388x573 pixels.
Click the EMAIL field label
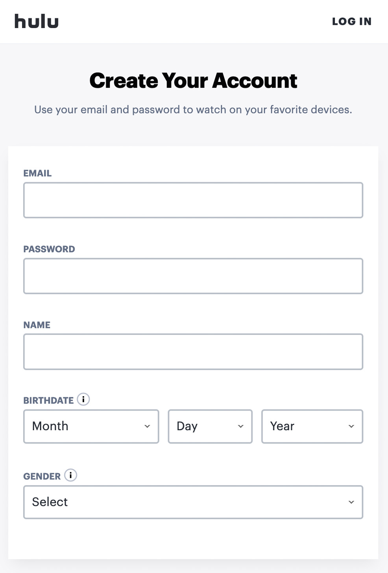click(x=37, y=173)
